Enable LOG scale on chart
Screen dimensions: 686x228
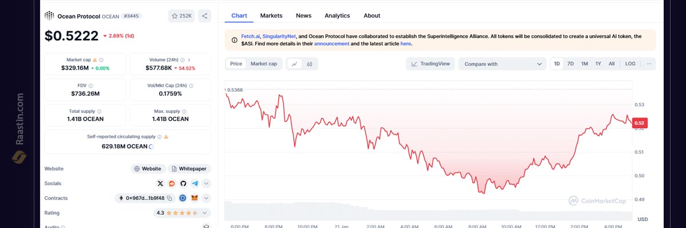[630, 64]
